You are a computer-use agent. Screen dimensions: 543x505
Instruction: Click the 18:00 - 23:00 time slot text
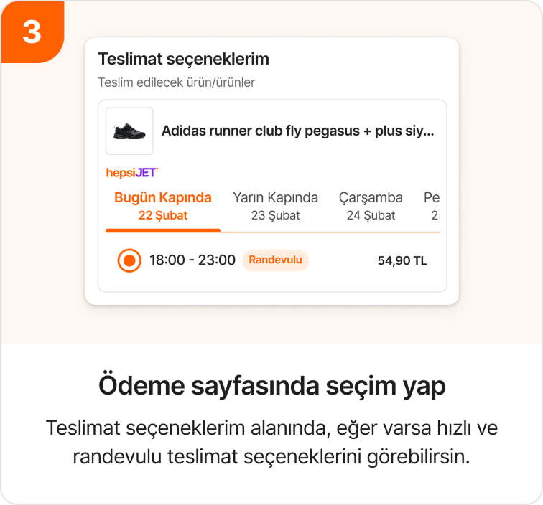[192, 260]
